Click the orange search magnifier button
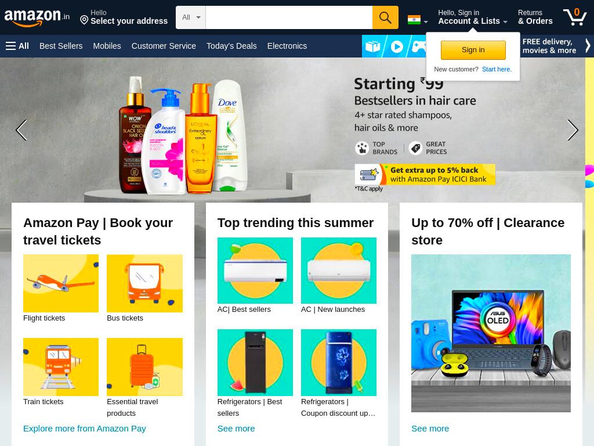Viewport: 594px width, 446px height. [x=385, y=17]
